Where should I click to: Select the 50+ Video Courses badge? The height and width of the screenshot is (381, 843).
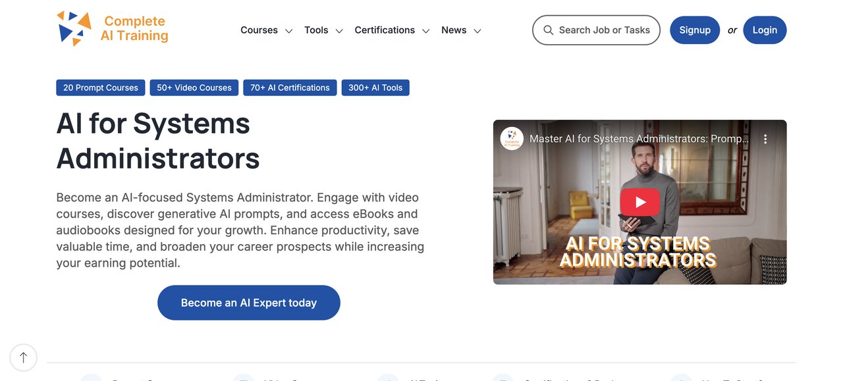coord(194,88)
